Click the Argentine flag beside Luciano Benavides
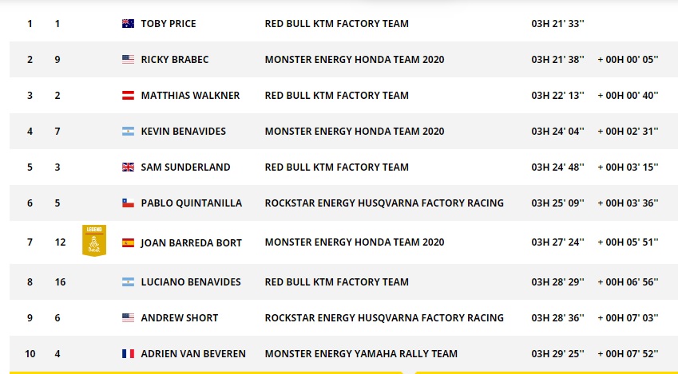 click(x=128, y=282)
